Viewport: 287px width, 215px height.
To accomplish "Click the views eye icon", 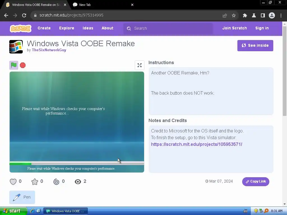I will 78,181.
